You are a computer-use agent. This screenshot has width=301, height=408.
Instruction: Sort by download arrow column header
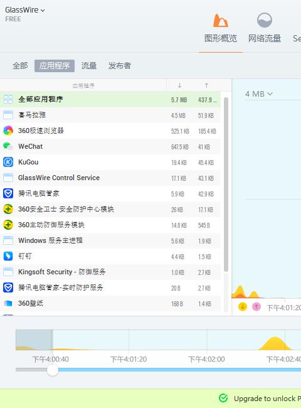pos(179,85)
